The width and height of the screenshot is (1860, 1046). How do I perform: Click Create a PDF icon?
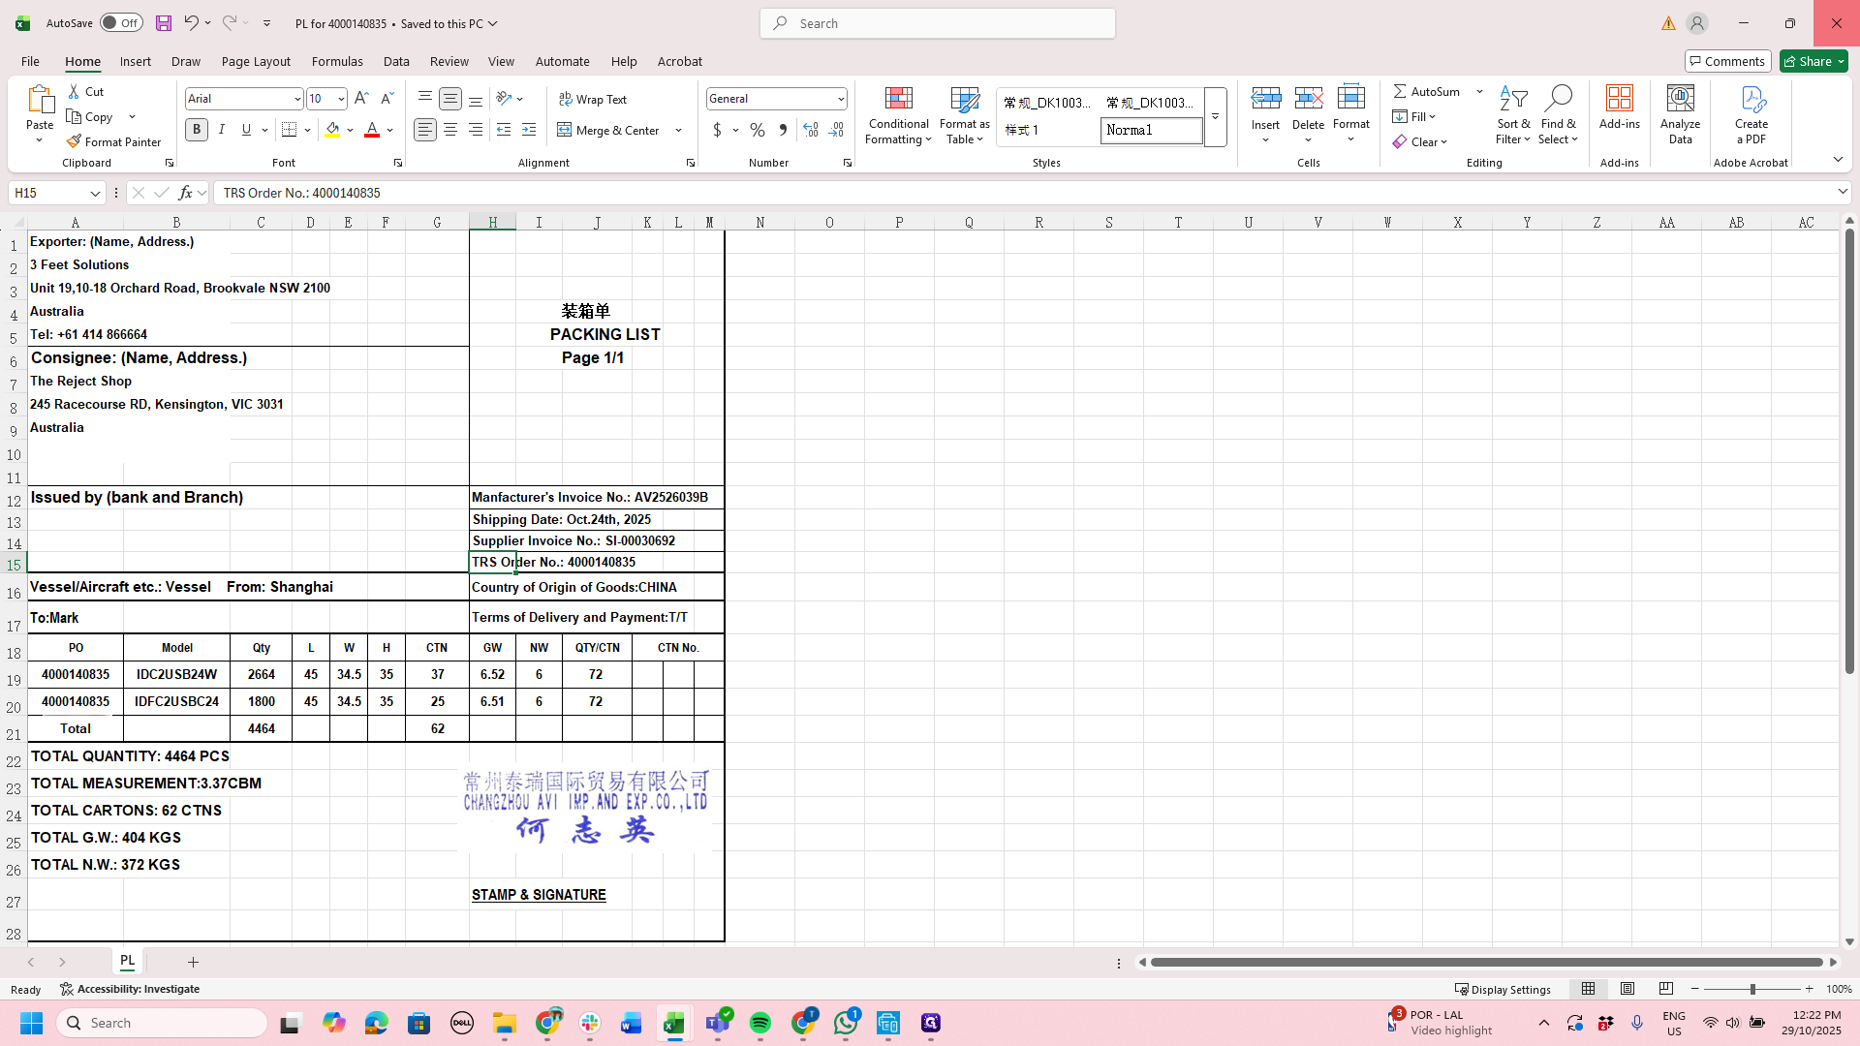tap(1751, 115)
